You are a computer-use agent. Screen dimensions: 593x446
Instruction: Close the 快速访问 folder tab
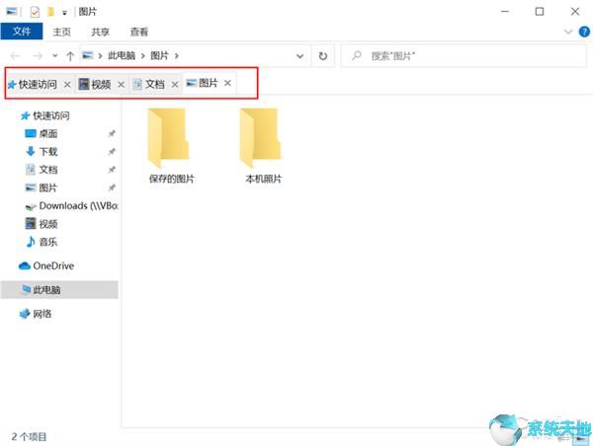point(67,85)
